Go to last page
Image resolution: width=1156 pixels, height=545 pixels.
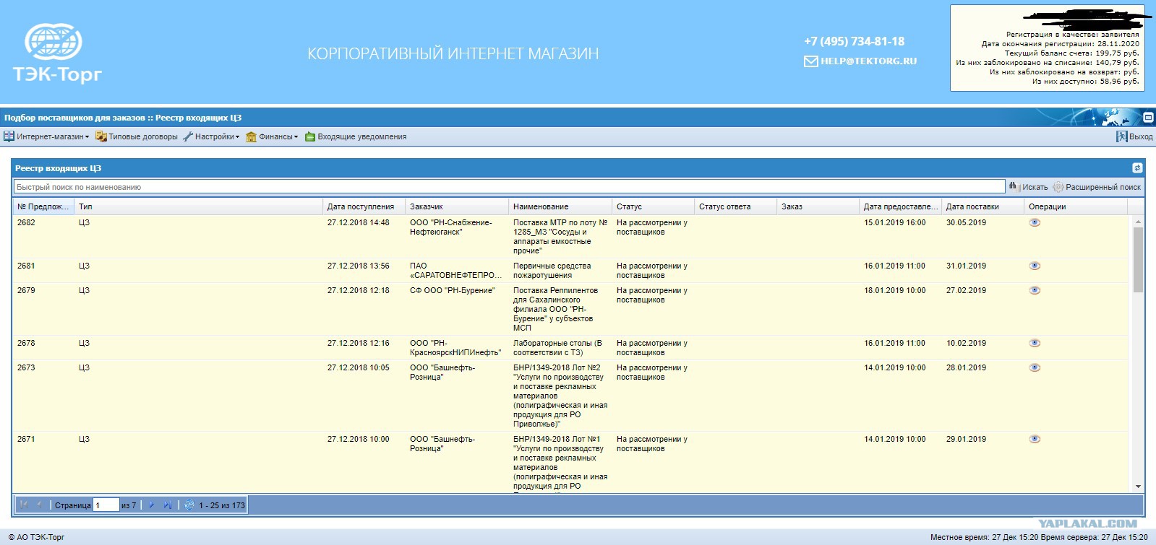pyautogui.click(x=167, y=505)
